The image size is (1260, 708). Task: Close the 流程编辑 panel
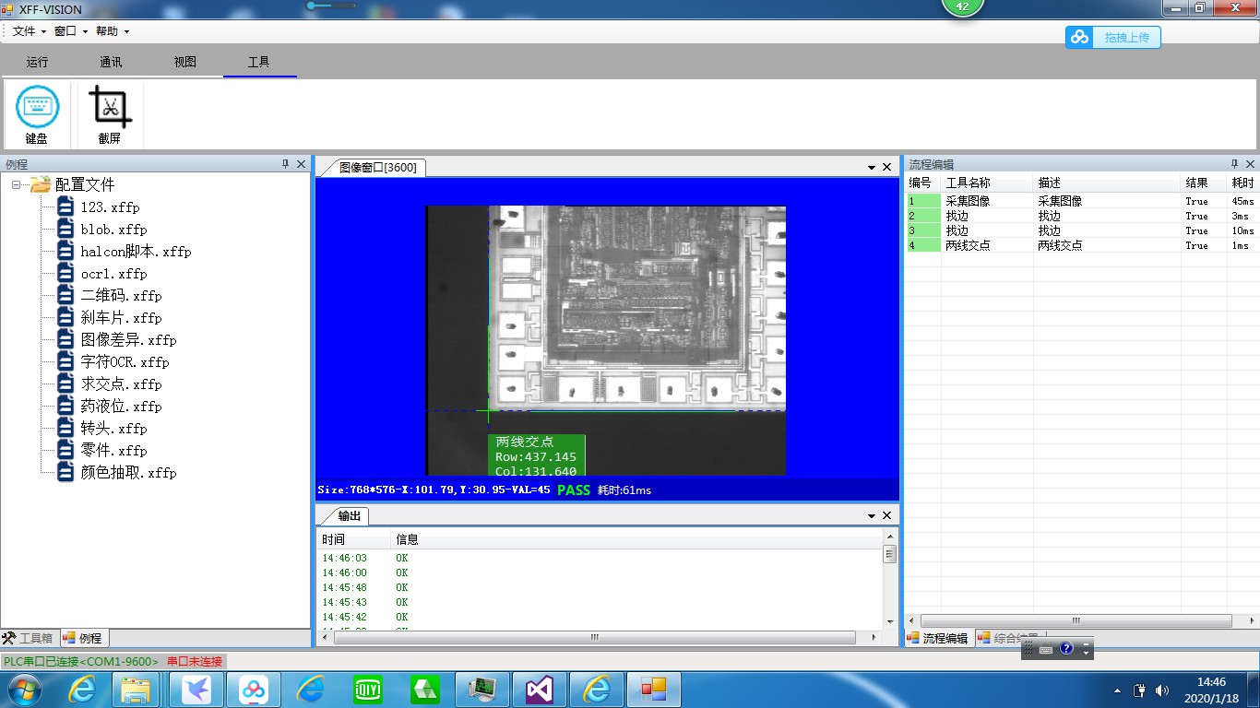point(1251,164)
